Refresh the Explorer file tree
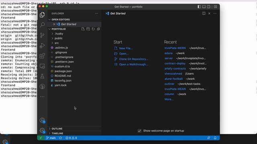The image size is (257, 144). pyautogui.click(x=93, y=29)
